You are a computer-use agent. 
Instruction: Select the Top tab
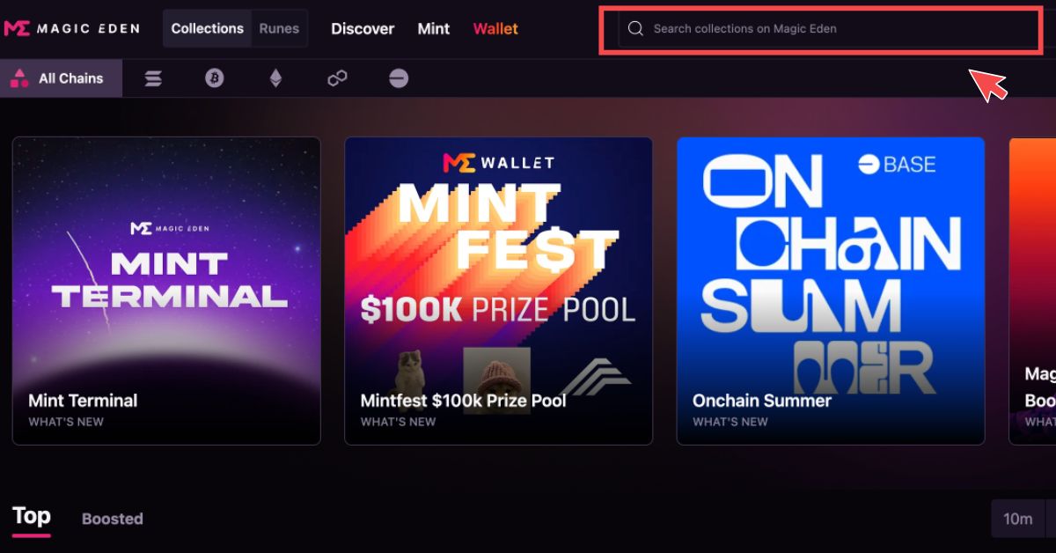coord(31,517)
